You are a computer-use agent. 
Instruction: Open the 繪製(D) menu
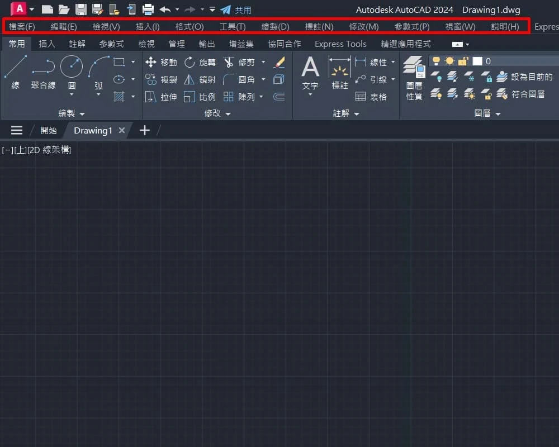coord(275,27)
